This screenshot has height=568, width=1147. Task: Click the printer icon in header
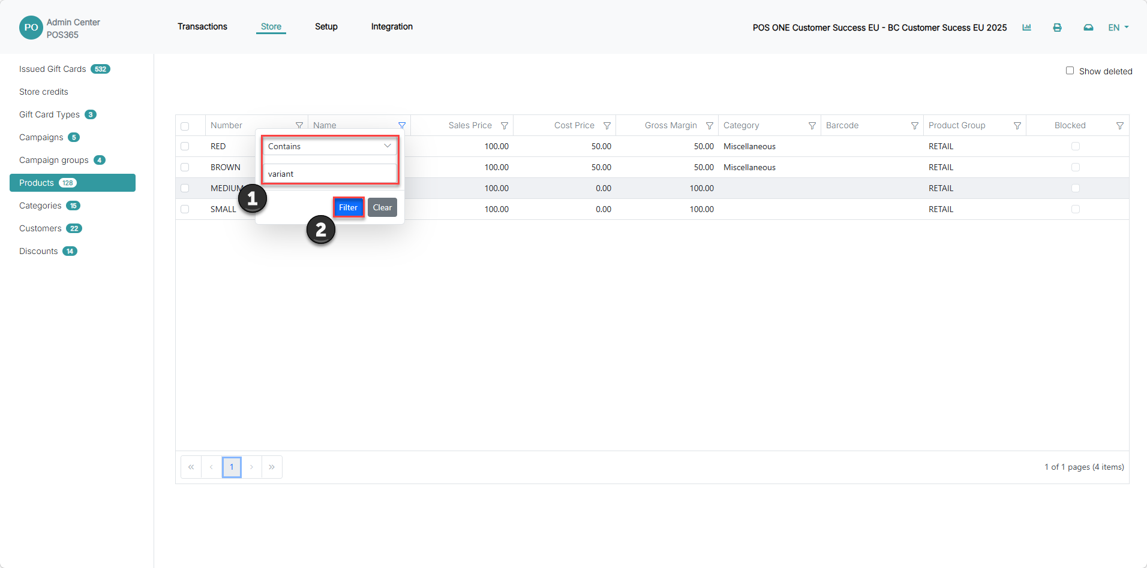coord(1057,28)
